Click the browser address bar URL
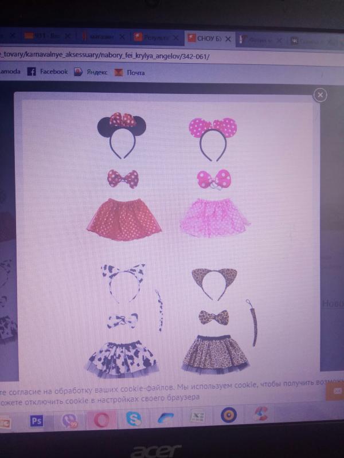 [x=105, y=56]
